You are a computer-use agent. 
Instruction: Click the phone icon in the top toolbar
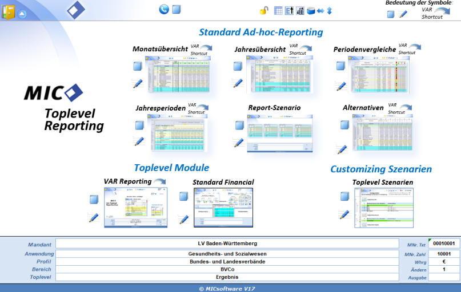(164, 9)
